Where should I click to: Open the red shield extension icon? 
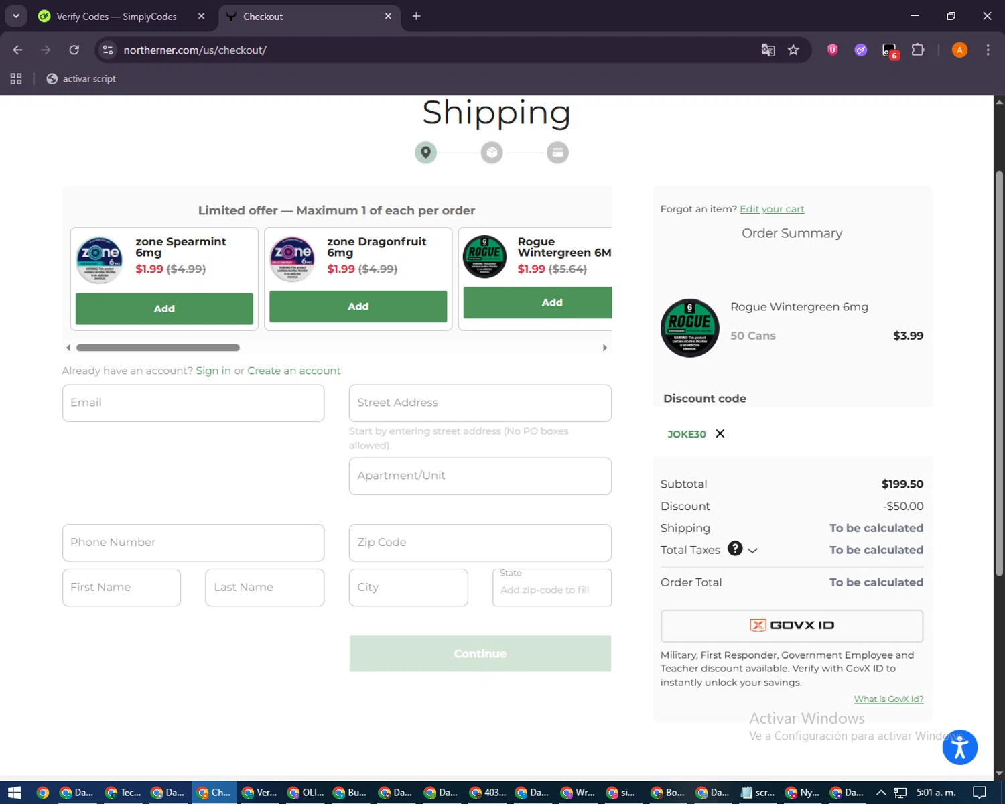click(833, 50)
